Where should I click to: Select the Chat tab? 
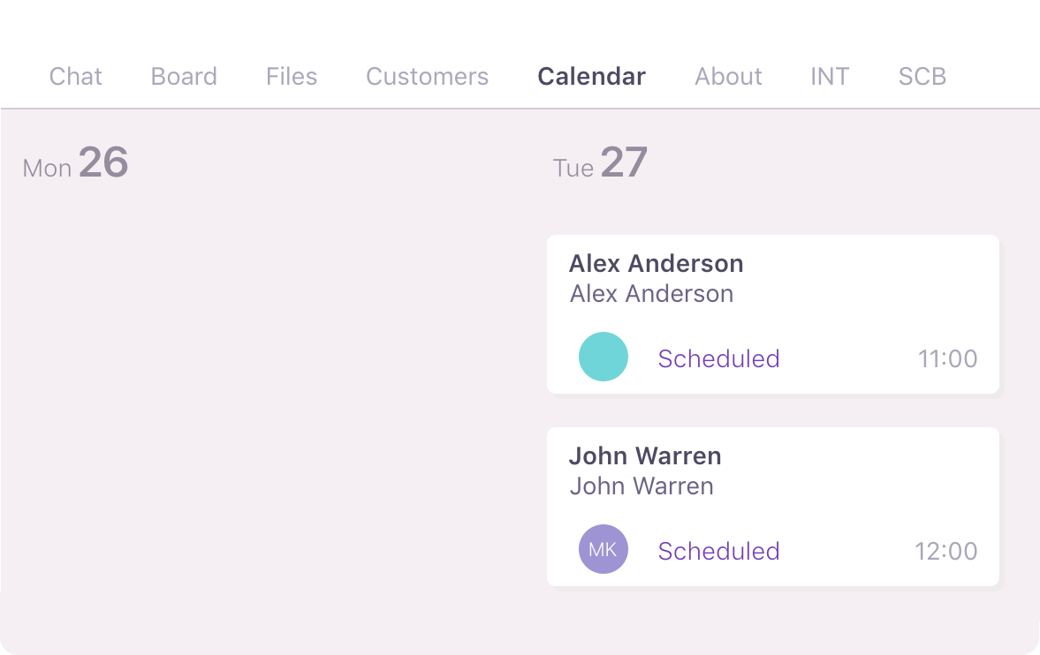click(75, 77)
